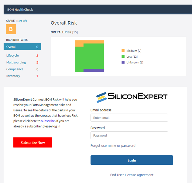Viewport: 192px width, 183px height.
Task: Focus the Password input field
Action: pos(129,135)
